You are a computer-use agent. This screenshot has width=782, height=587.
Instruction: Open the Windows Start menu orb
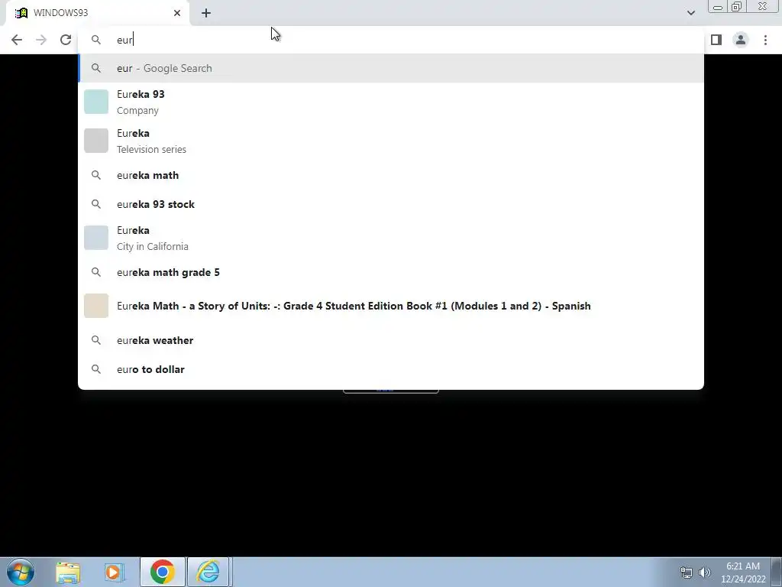coord(21,572)
